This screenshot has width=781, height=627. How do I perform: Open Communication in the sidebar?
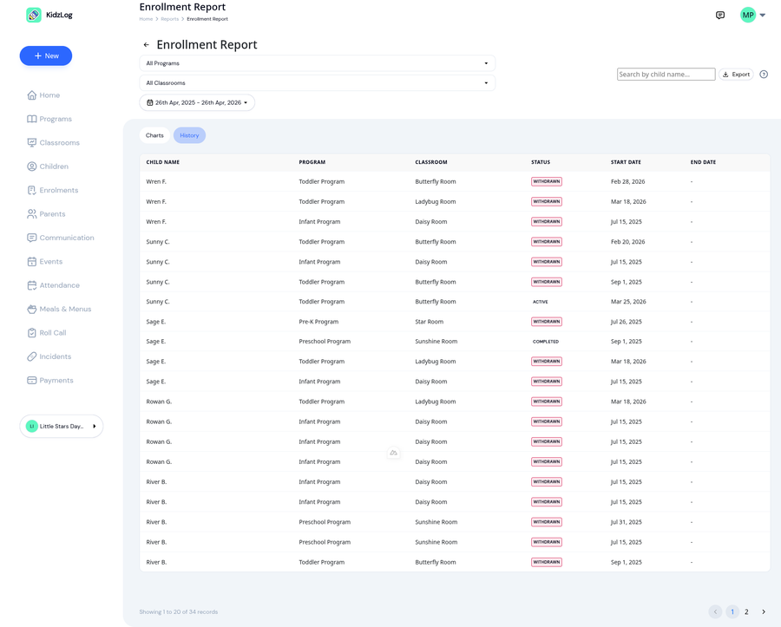click(x=60, y=238)
